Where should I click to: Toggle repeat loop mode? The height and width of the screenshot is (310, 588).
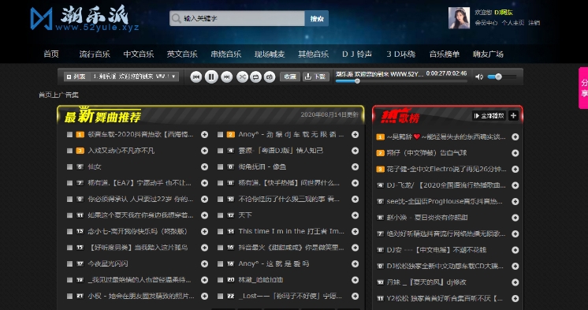point(255,77)
